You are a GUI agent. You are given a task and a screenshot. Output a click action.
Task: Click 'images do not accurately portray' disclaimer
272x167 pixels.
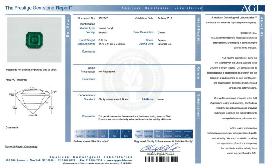[x=31, y=70]
